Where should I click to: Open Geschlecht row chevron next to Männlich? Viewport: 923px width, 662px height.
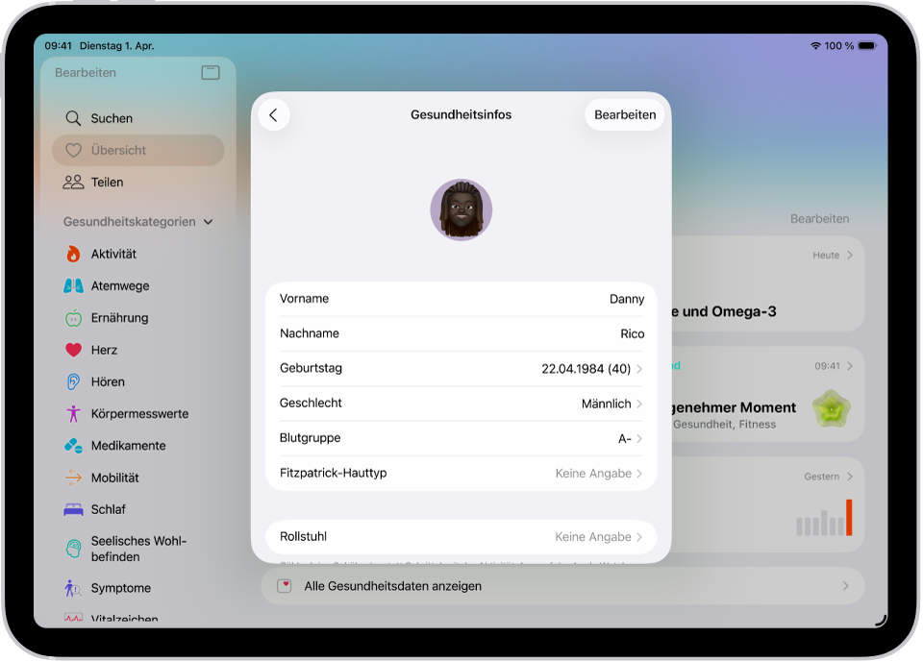pos(639,404)
